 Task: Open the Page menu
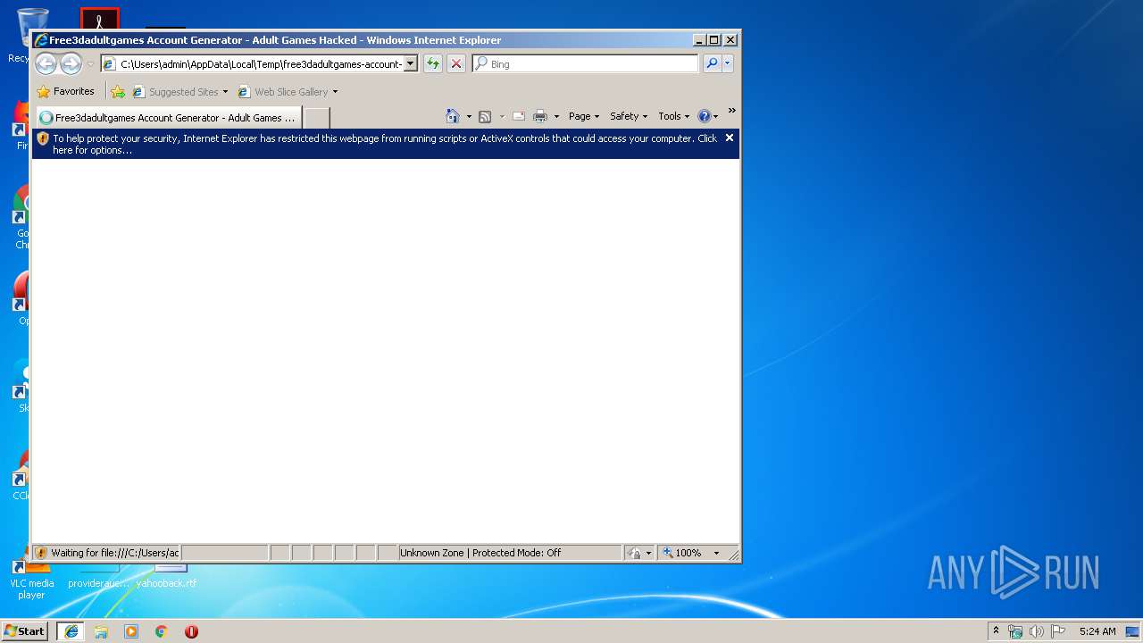[584, 116]
